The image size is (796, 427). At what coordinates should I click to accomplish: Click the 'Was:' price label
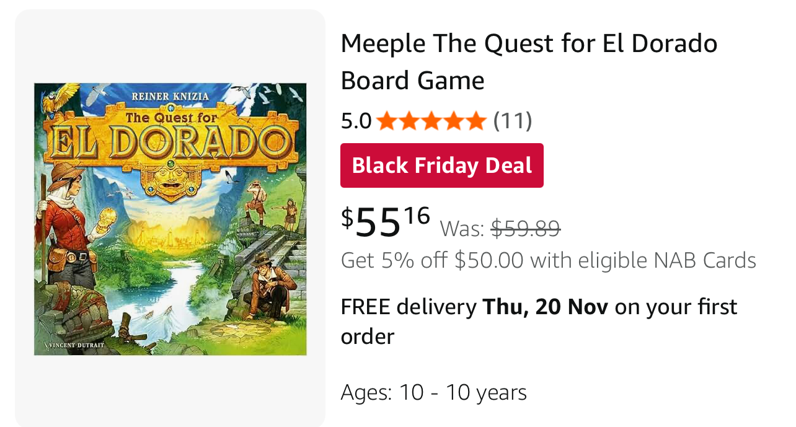coord(462,229)
